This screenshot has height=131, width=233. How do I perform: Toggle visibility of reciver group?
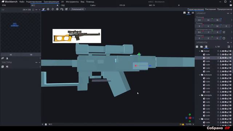tap(230, 119)
